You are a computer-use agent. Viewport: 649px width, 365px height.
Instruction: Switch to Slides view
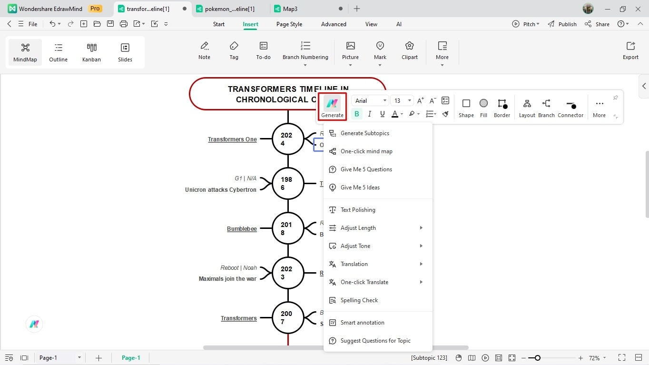pyautogui.click(x=125, y=52)
